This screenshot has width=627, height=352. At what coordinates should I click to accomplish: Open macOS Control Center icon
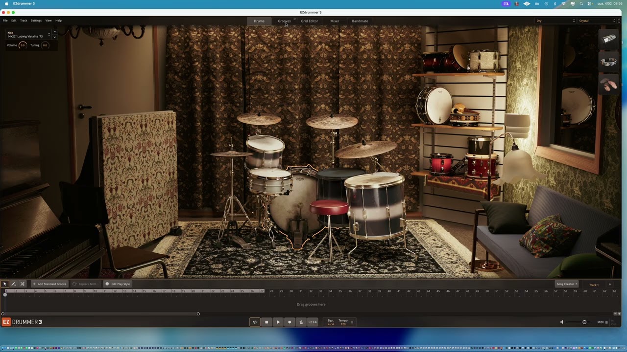(x=590, y=3)
